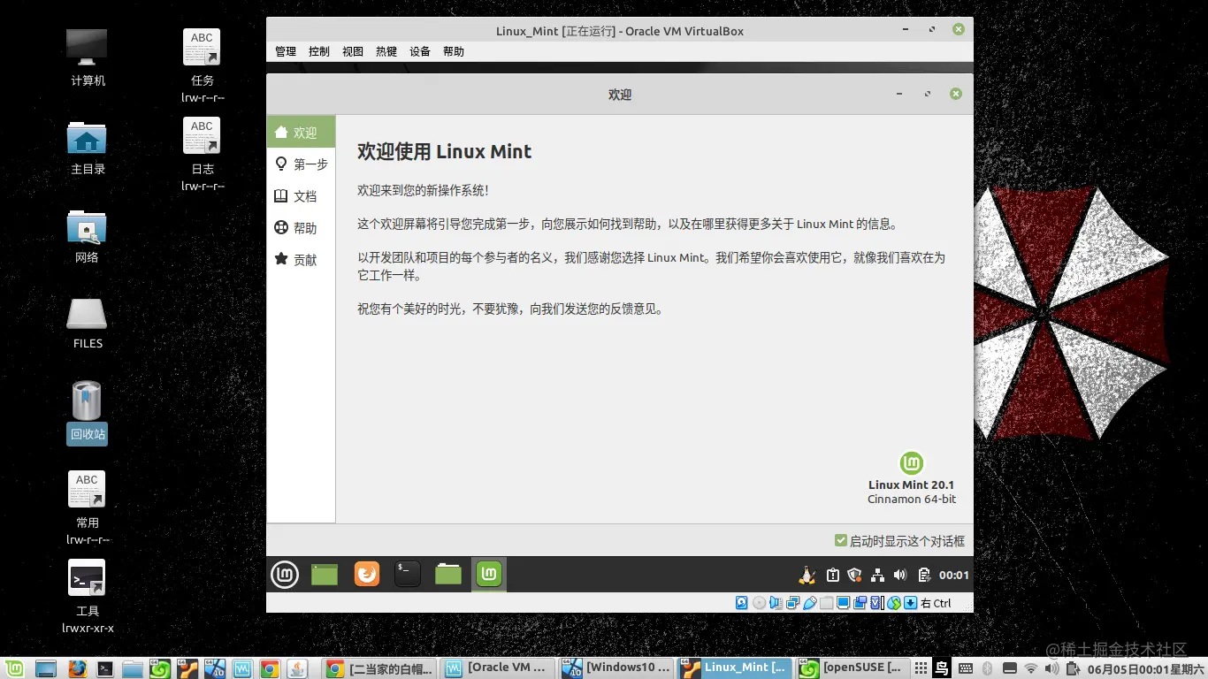The width and height of the screenshot is (1208, 679).
Task: Click VirtualBox keyboard capture arrow indicator
Action: pyautogui.click(x=910, y=603)
